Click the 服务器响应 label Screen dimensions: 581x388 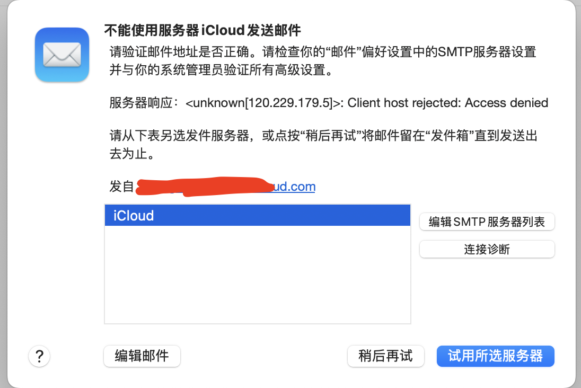pos(143,103)
